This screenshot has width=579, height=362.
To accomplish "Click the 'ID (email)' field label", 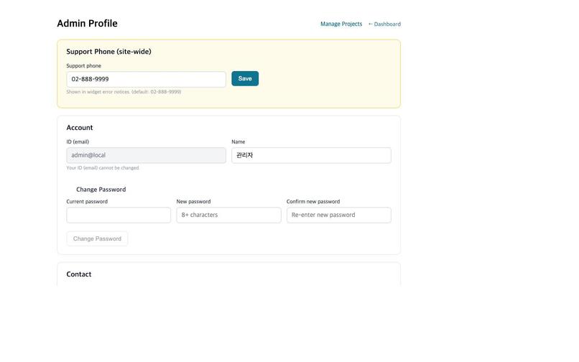I will [78, 141].
